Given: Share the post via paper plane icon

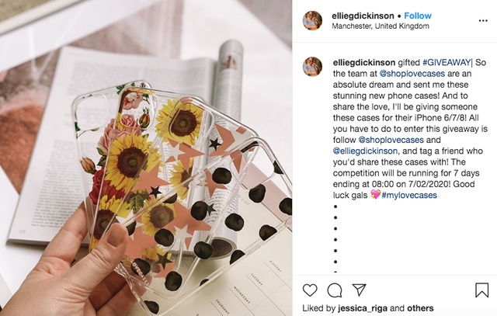Looking at the screenshot, I should click(x=359, y=290).
